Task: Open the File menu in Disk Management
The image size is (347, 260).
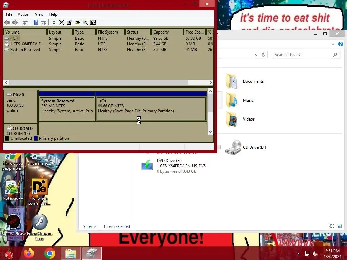Action: pyautogui.click(x=9, y=14)
